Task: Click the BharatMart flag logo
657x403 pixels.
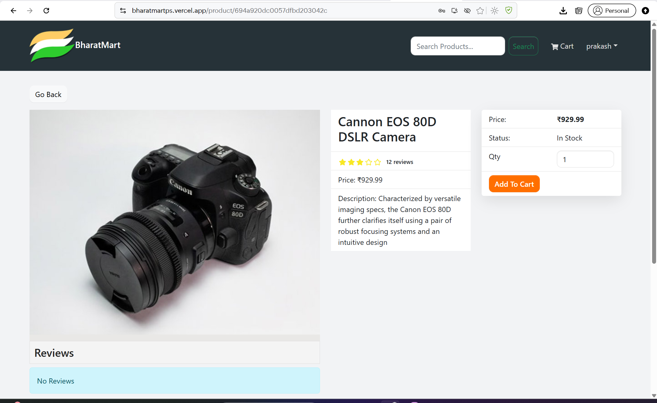Action: 52,45
